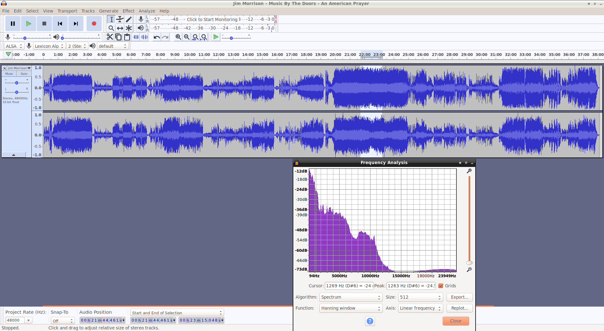The image size is (604, 331).
Task: Open help in Frequency Analysis dialog
Action: pyautogui.click(x=370, y=321)
